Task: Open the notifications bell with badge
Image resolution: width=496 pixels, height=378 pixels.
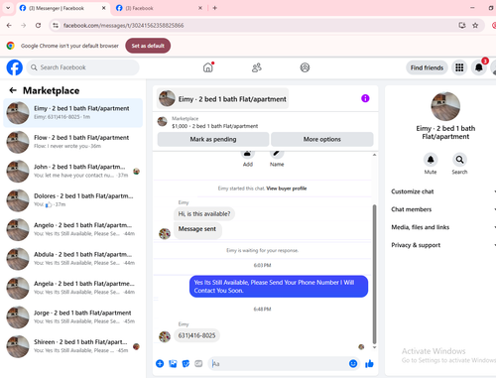Action: 479,67
